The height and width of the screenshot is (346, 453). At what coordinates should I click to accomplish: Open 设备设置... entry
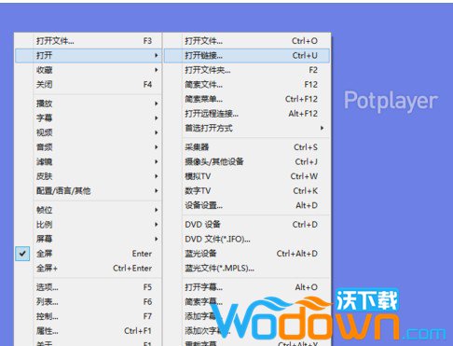click(247, 205)
